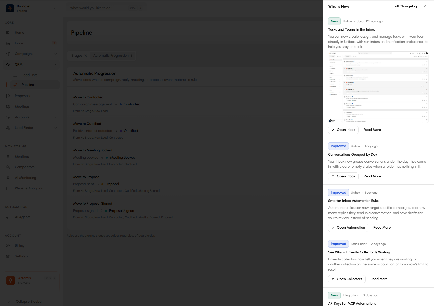Viewport: 434px width, 306px height.
Task: Open the Tasks and Teams inbox screenshot thumbnail
Action: click(x=378, y=87)
